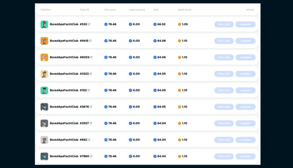Liquidate token #6003
Screen dimensions: 293x168
coord(246,57)
